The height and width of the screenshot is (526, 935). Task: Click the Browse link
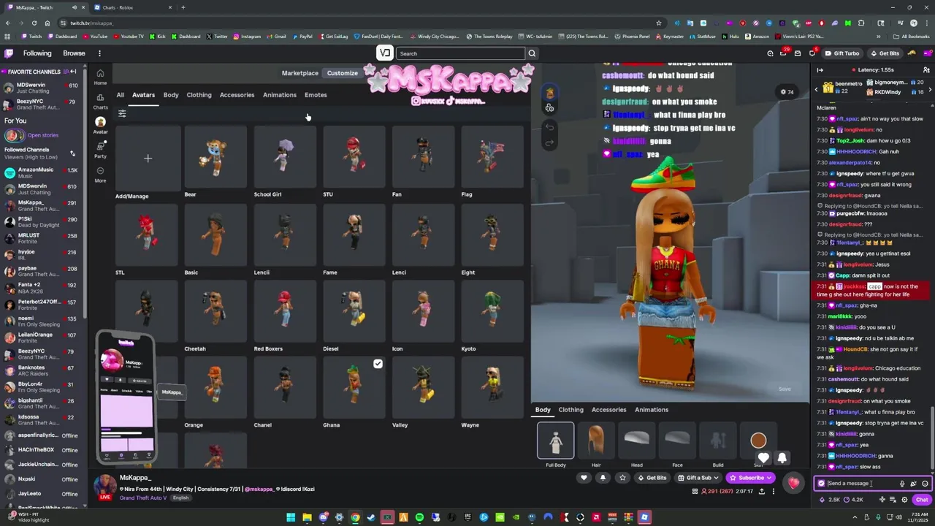(x=74, y=53)
